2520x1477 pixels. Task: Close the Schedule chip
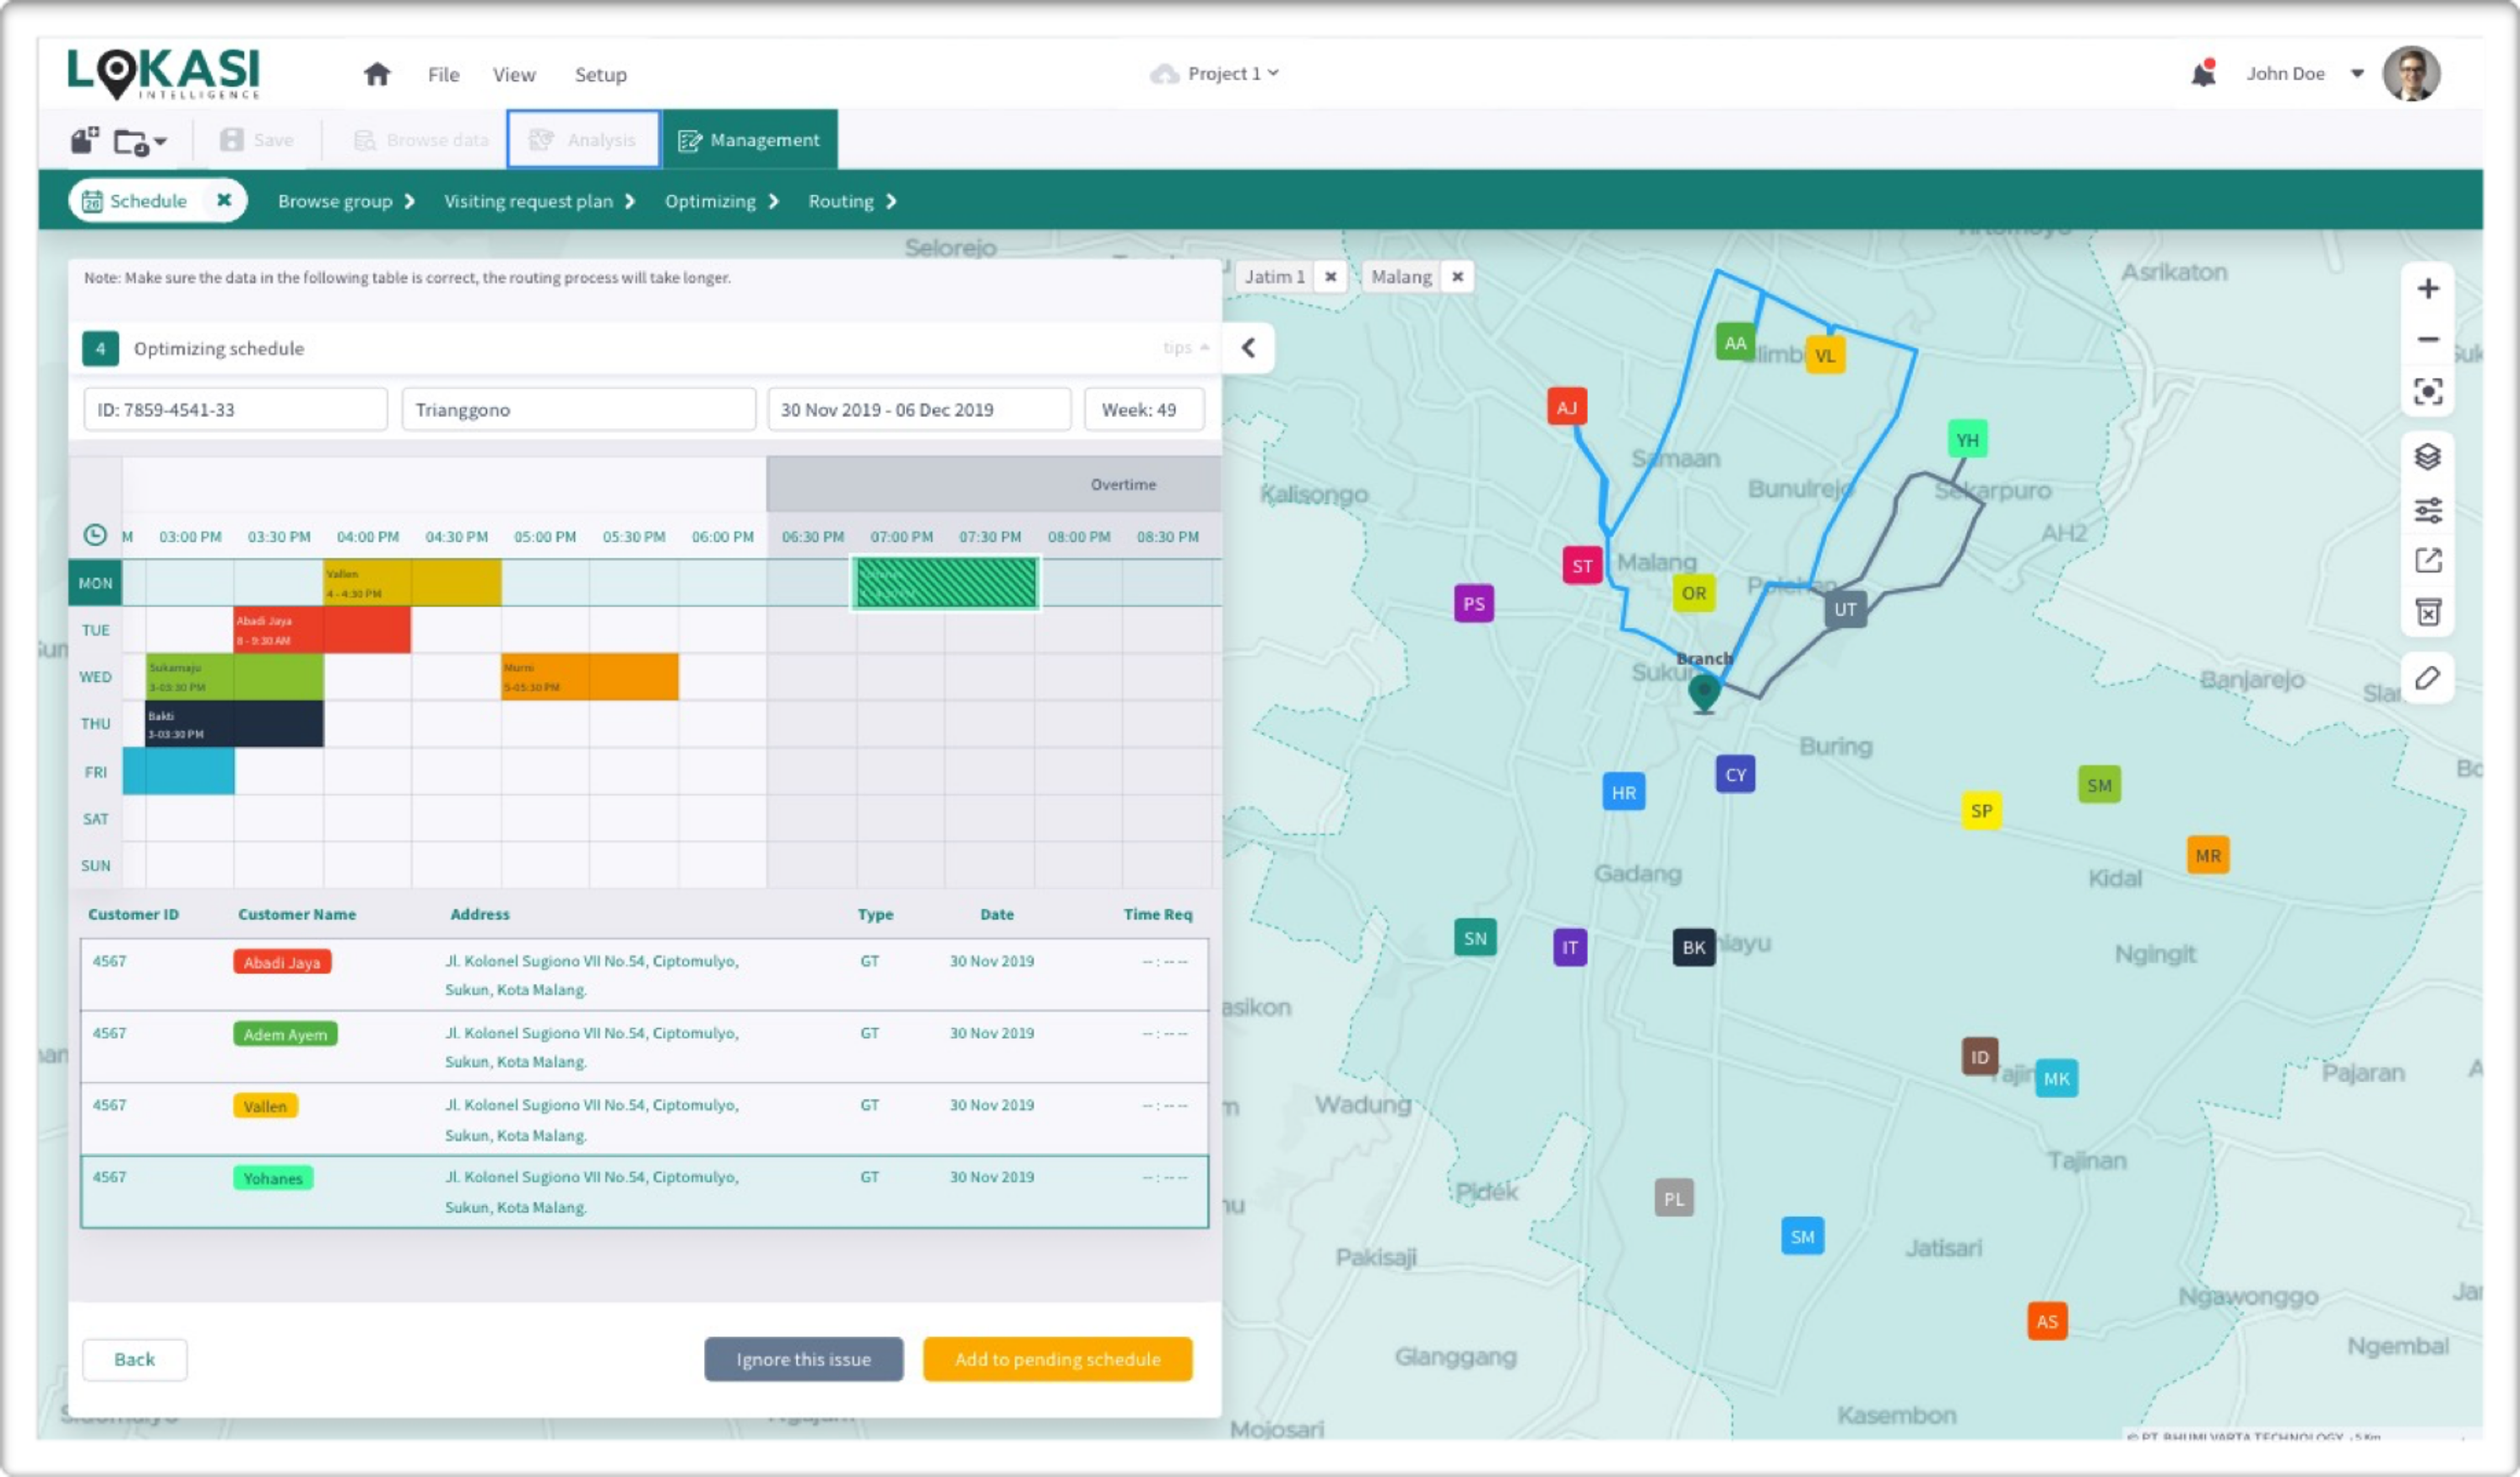click(x=224, y=200)
